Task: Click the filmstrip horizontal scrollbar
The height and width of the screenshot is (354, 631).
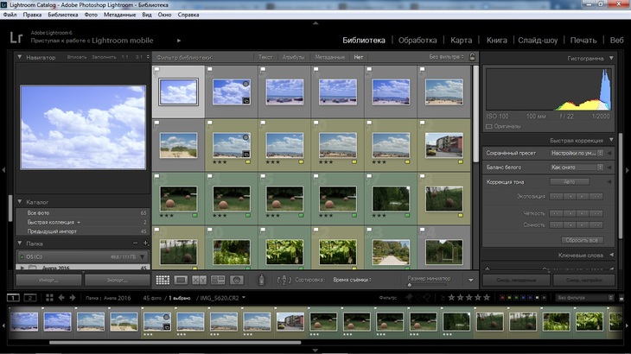Action: pyautogui.click(x=175, y=343)
